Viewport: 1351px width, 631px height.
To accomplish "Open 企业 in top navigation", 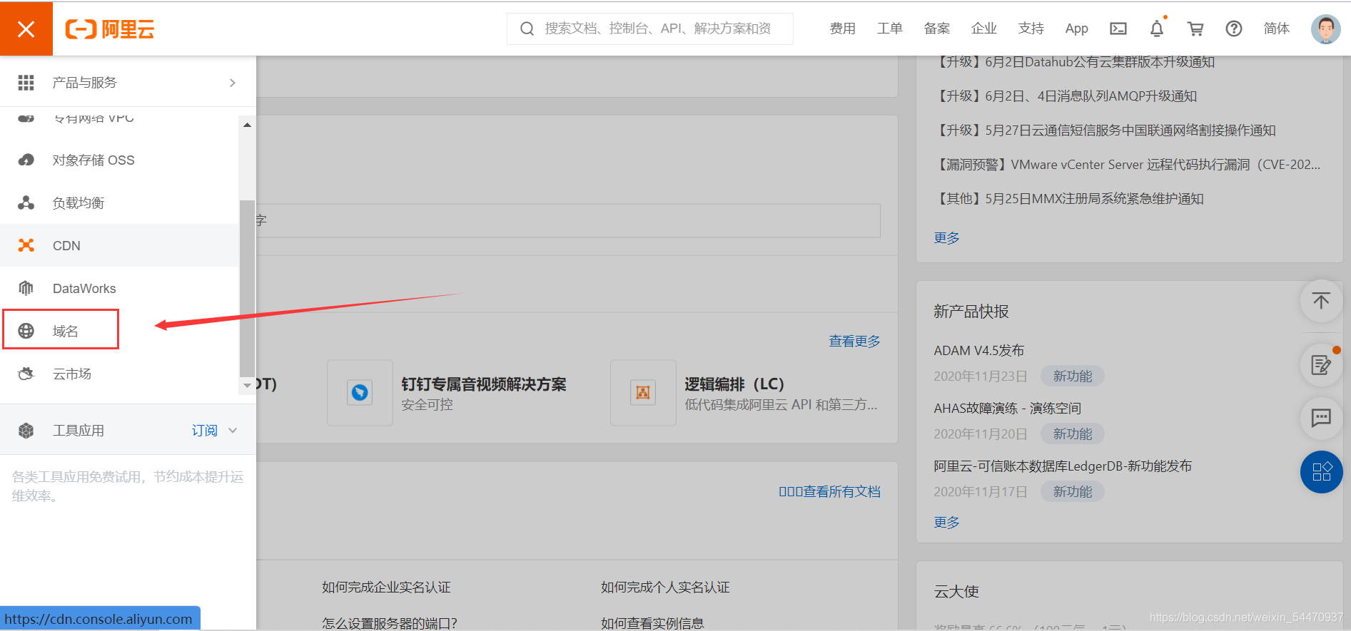I will (984, 29).
